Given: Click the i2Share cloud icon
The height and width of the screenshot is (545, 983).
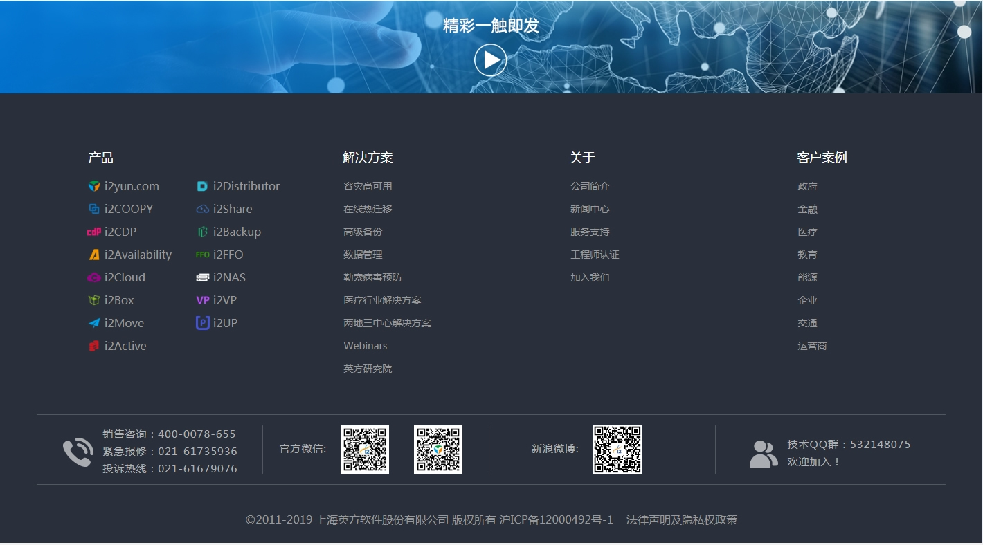Looking at the screenshot, I should pyautogui.click(x=202, y=209).
